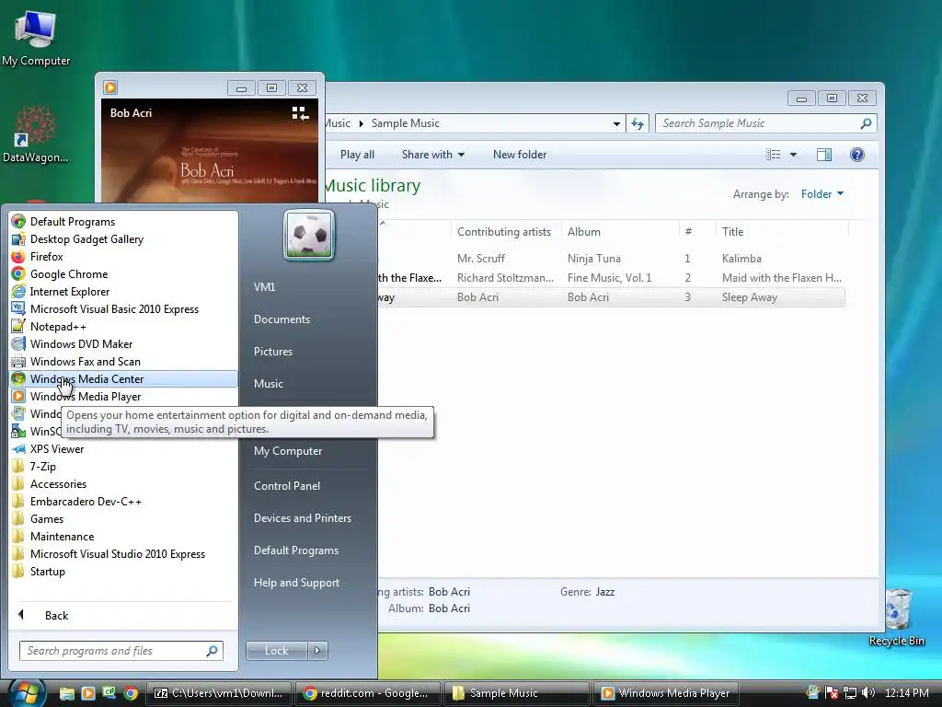Open Help and Support
Viewport: 942px width, 707px height.
296,583
